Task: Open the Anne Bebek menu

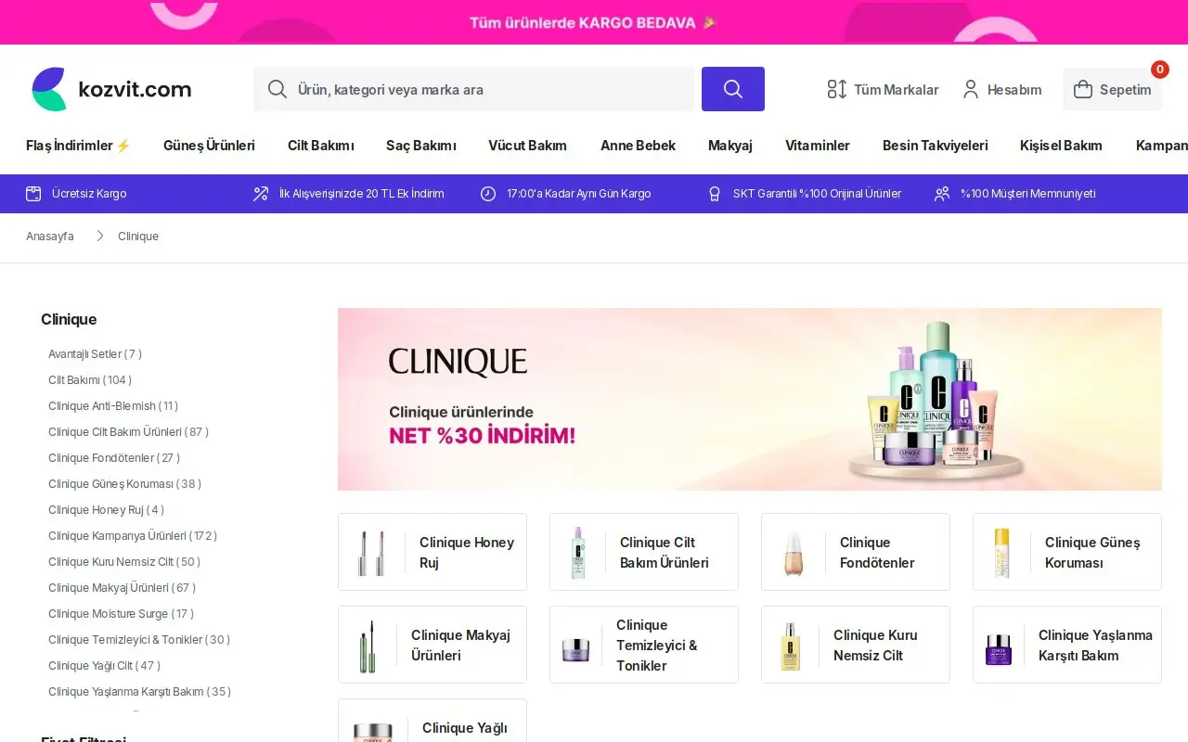Action: point(638,146)
